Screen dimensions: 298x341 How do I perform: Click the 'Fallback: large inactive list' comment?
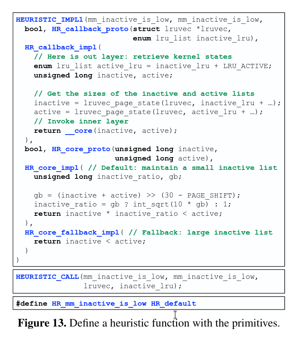[x=201, y=232]
